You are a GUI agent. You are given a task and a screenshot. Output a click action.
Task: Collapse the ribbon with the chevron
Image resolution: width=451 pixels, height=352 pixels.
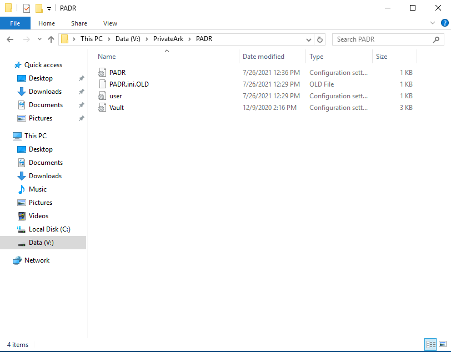(432, 23)
